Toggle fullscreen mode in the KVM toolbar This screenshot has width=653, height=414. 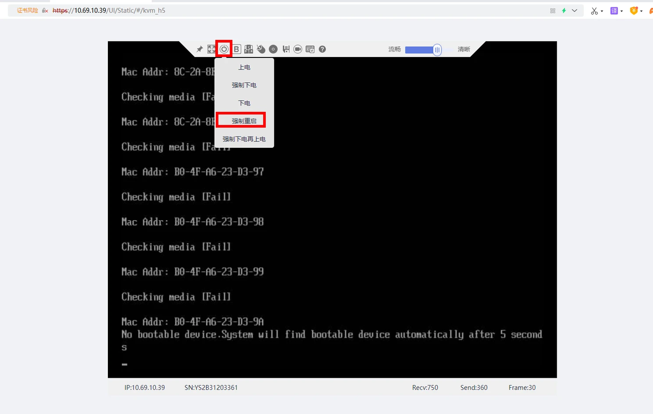(x=211, y=49)
